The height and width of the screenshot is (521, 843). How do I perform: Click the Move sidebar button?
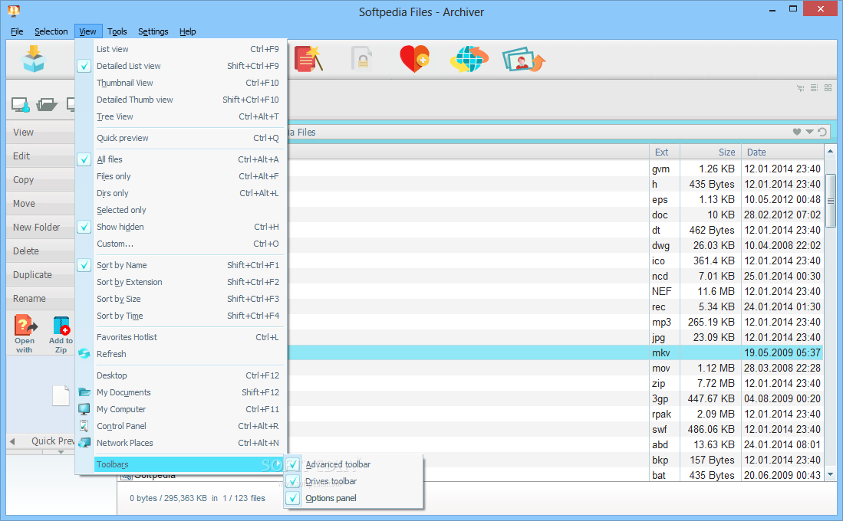click(x=41, y=204)
